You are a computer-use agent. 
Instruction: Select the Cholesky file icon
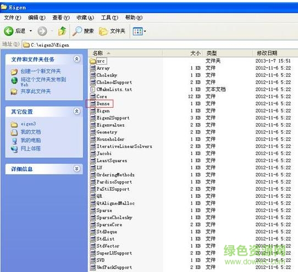tap(93, 75)
